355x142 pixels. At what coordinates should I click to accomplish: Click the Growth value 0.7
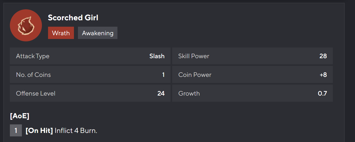[x=322, y=93]
